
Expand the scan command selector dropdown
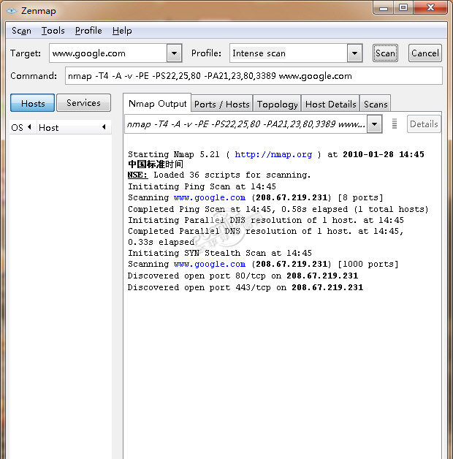coord(375,124)
